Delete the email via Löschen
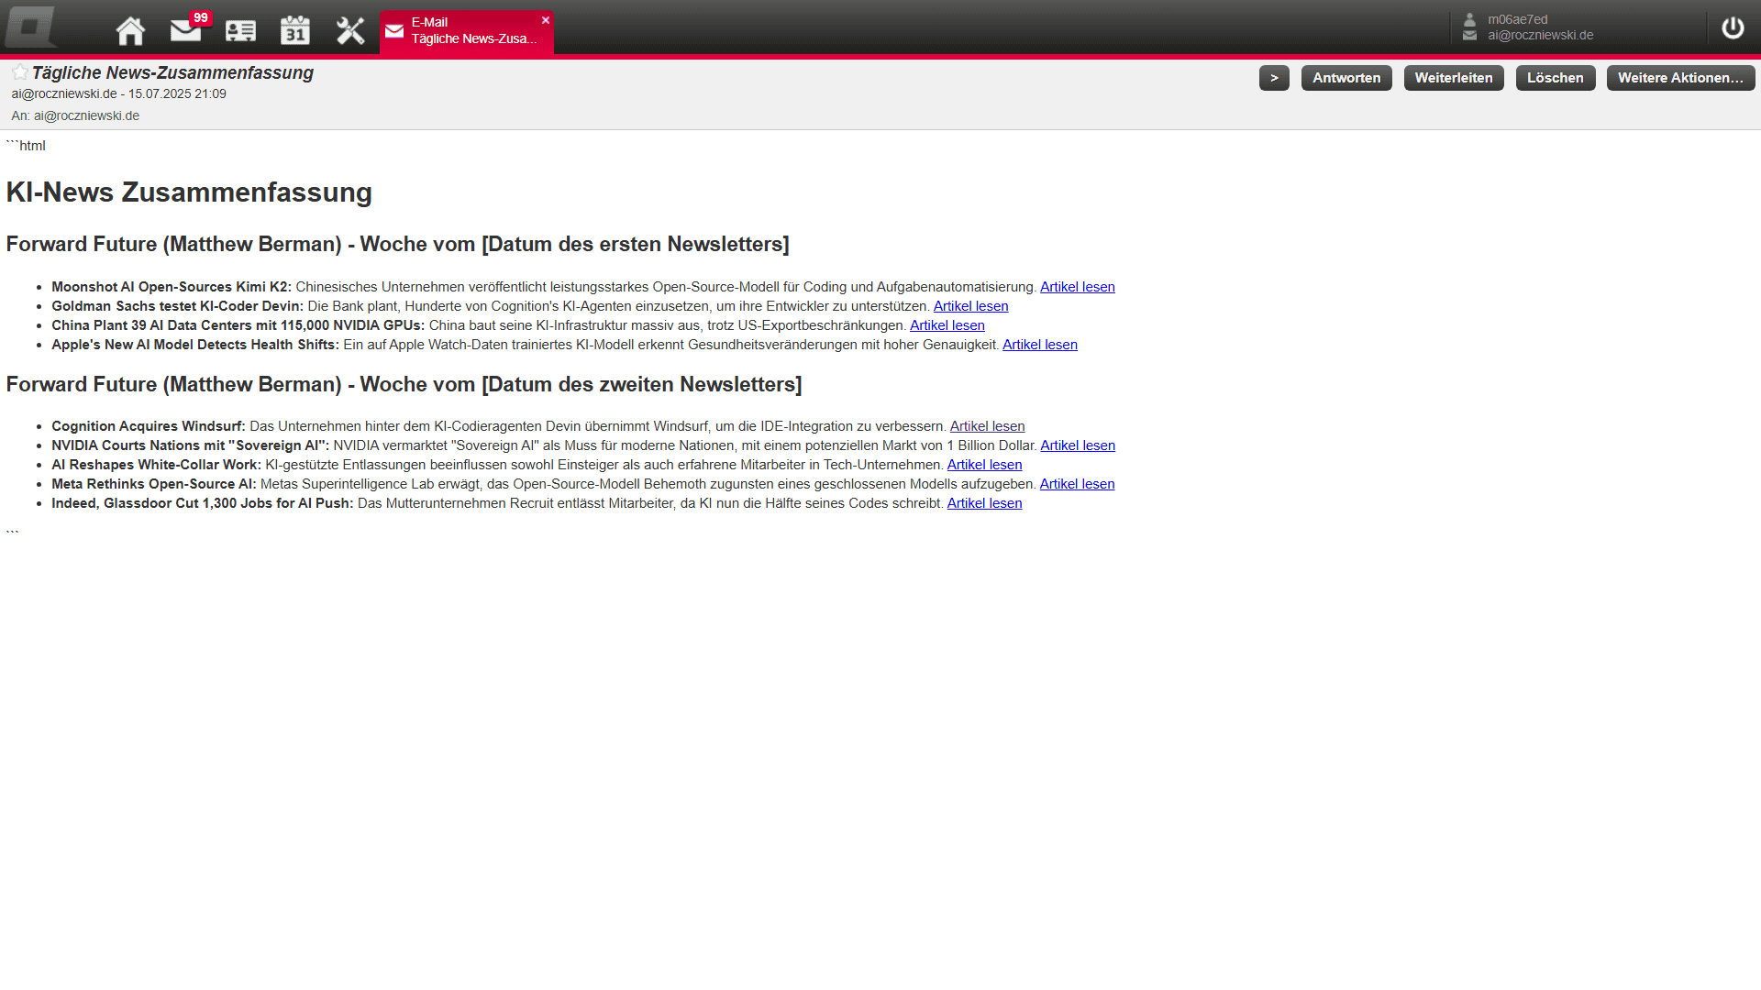 (x=1556, y=78)
